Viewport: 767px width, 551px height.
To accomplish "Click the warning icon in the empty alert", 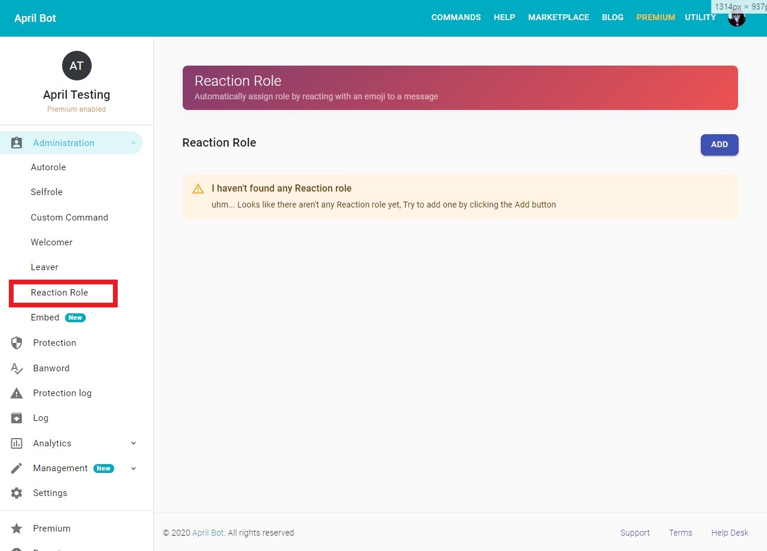I will pos(198,189).
